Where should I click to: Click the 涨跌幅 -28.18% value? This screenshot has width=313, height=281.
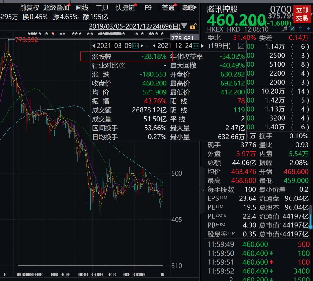(x=154, y=56)
